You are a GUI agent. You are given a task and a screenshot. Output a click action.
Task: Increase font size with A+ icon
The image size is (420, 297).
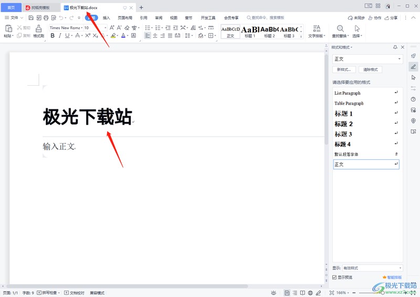(x=112, y=28)
